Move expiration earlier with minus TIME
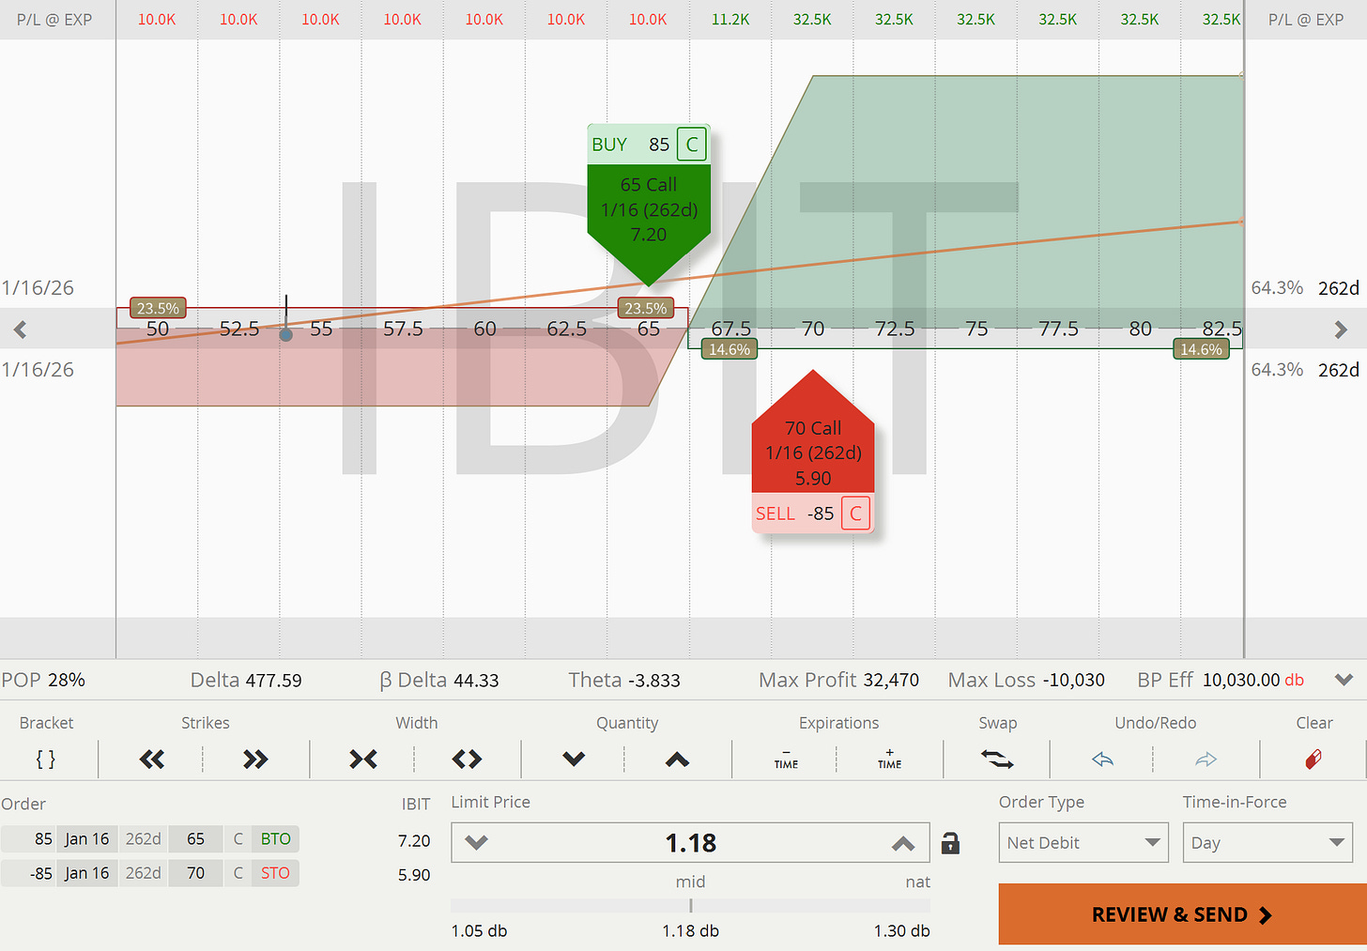This screenshot has height=951, width=1367. (x=786, y=759)
